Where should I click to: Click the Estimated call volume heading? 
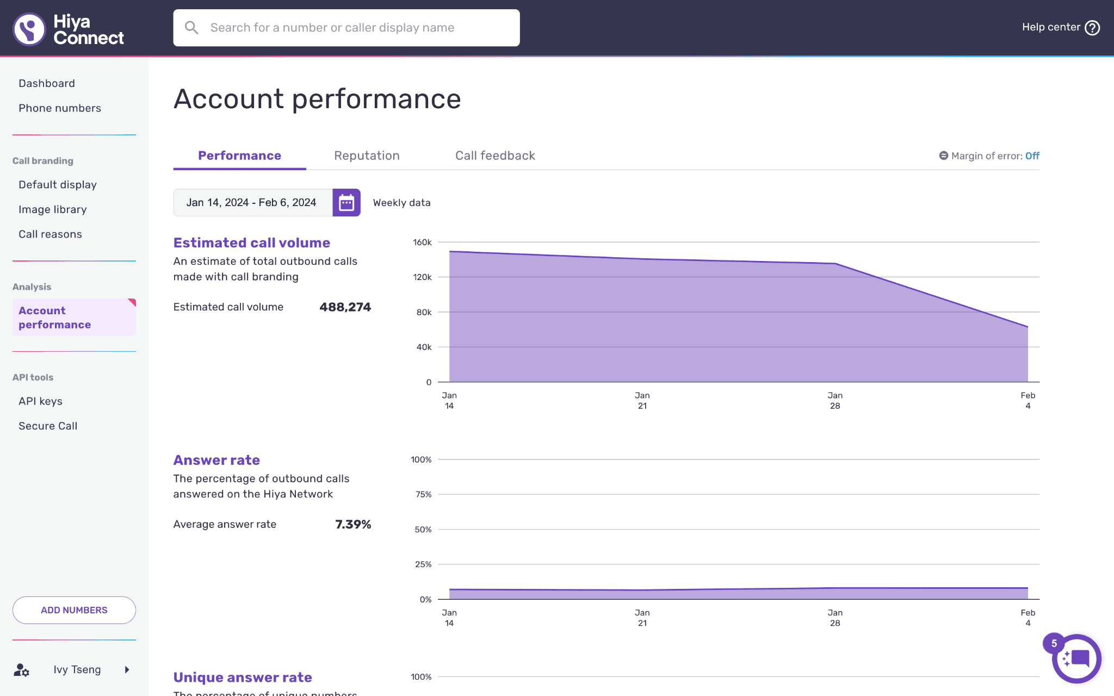pyautogui.click(x=252, y=243)
